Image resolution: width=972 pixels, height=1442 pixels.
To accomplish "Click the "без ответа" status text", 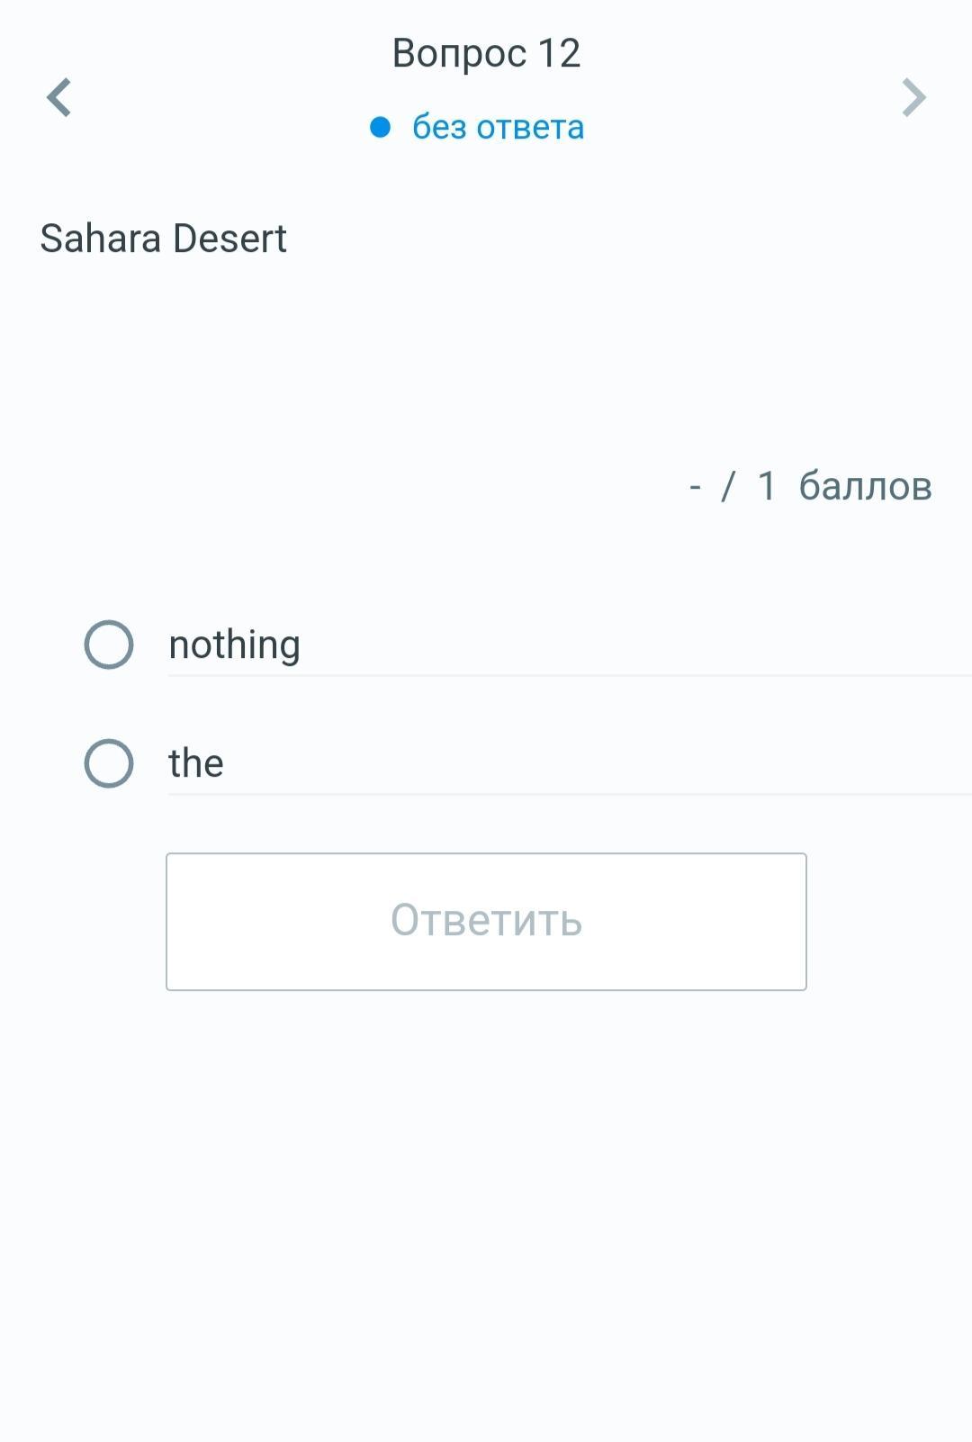I will [x=498, y=128].
